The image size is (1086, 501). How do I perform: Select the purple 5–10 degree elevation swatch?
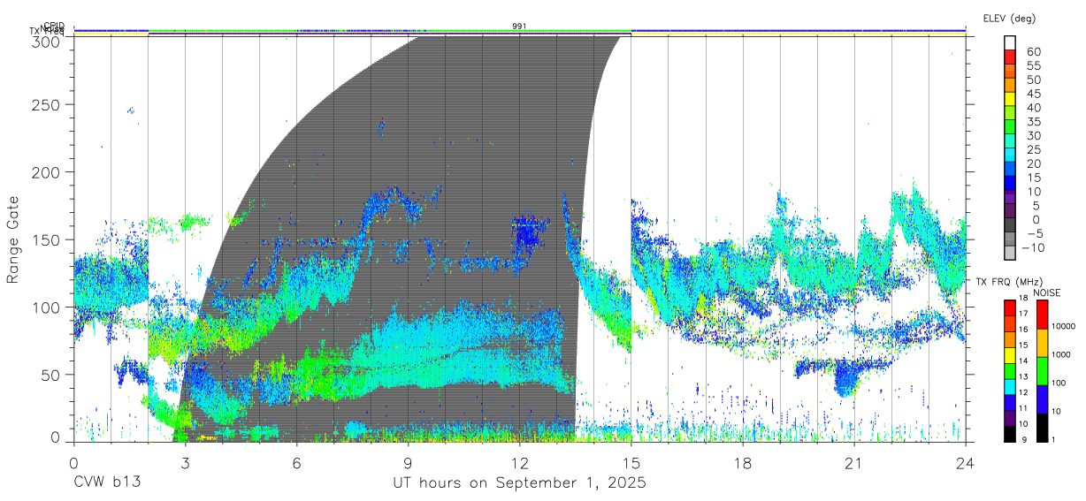(1010, 198)
